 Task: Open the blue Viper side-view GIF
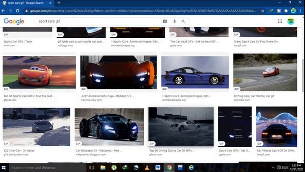tap(195, 72)
